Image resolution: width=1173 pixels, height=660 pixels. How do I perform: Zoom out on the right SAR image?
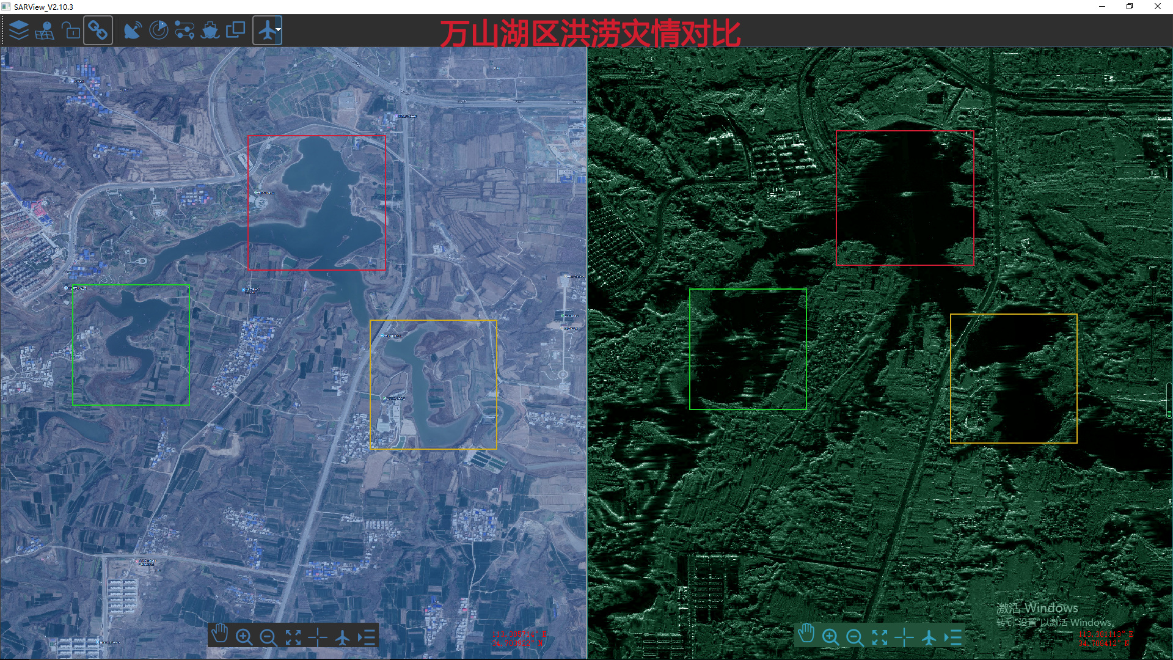[855, 637]
